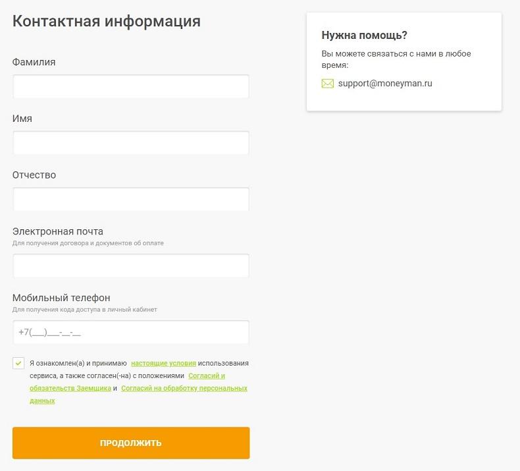Click the Отчество field label
This screenshot has width=520, height=471.
(34, 175)
